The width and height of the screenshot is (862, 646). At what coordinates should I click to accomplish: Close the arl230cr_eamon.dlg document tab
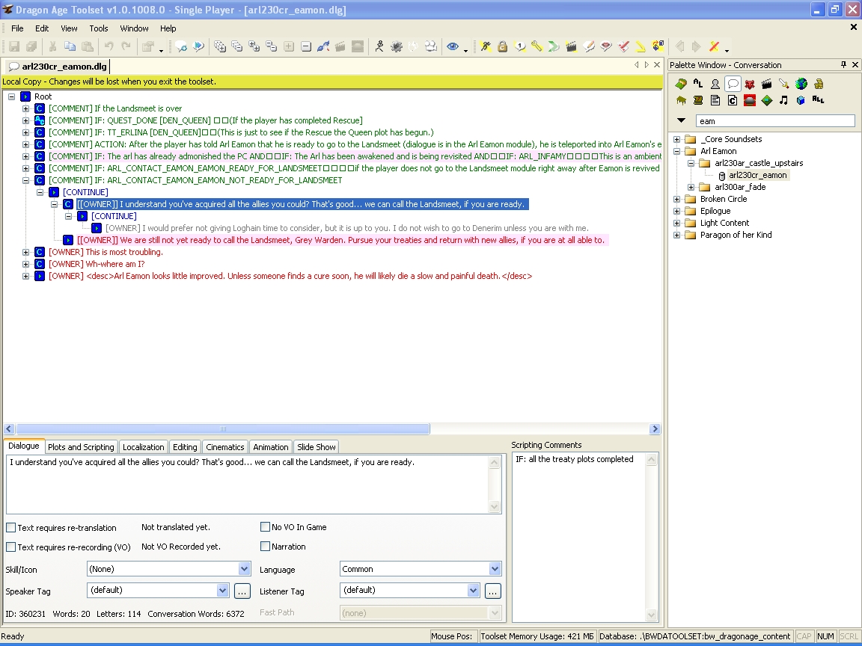click(656, 65)
